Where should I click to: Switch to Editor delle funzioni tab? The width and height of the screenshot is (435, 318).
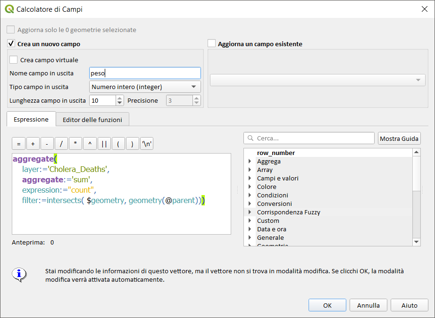[92, 120]
